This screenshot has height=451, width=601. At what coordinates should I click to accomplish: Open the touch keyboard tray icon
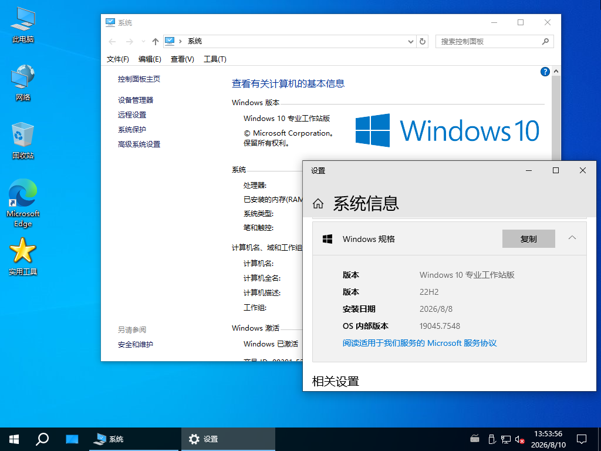tap(474, 439)
